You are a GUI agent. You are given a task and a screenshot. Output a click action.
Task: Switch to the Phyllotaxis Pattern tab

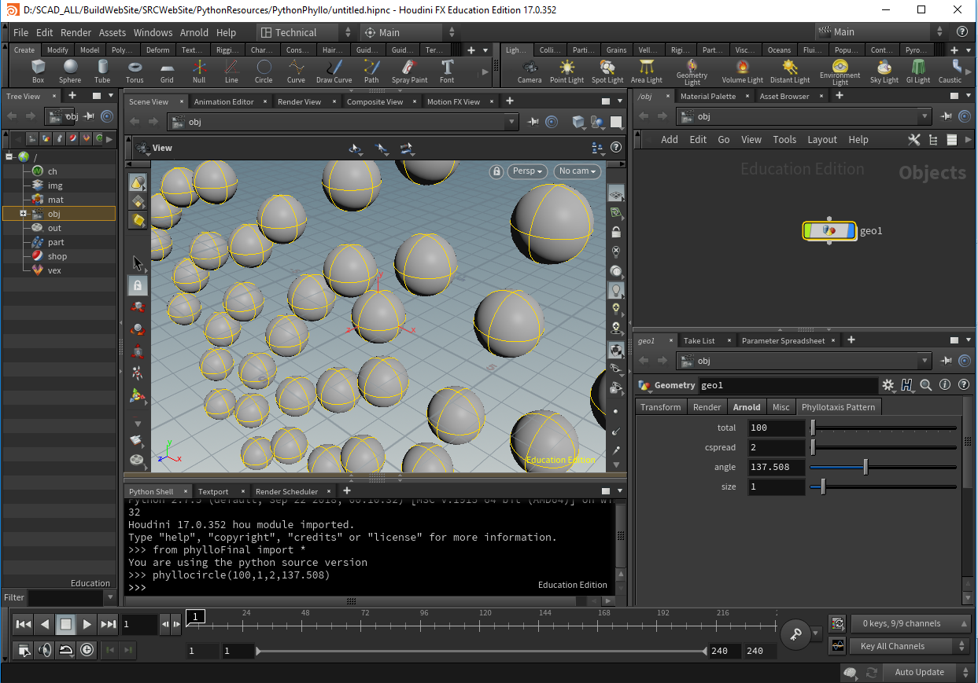[x=838, y=407]
